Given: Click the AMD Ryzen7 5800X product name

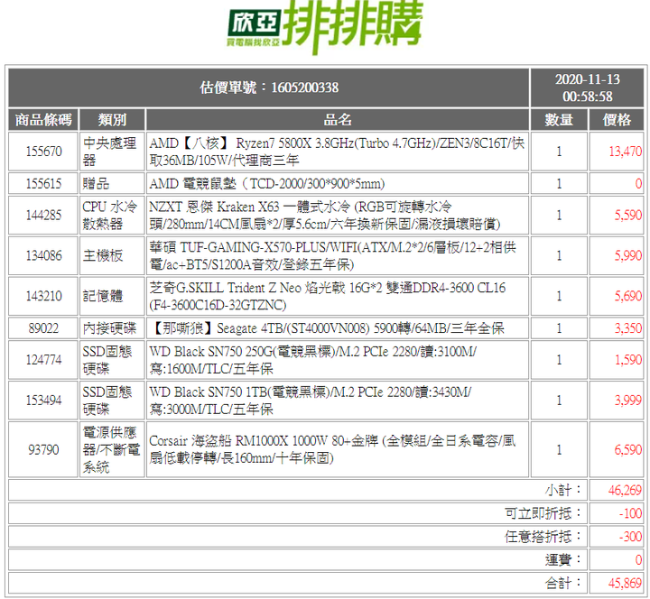Looking at the screenshot, I should pos(338,152).
